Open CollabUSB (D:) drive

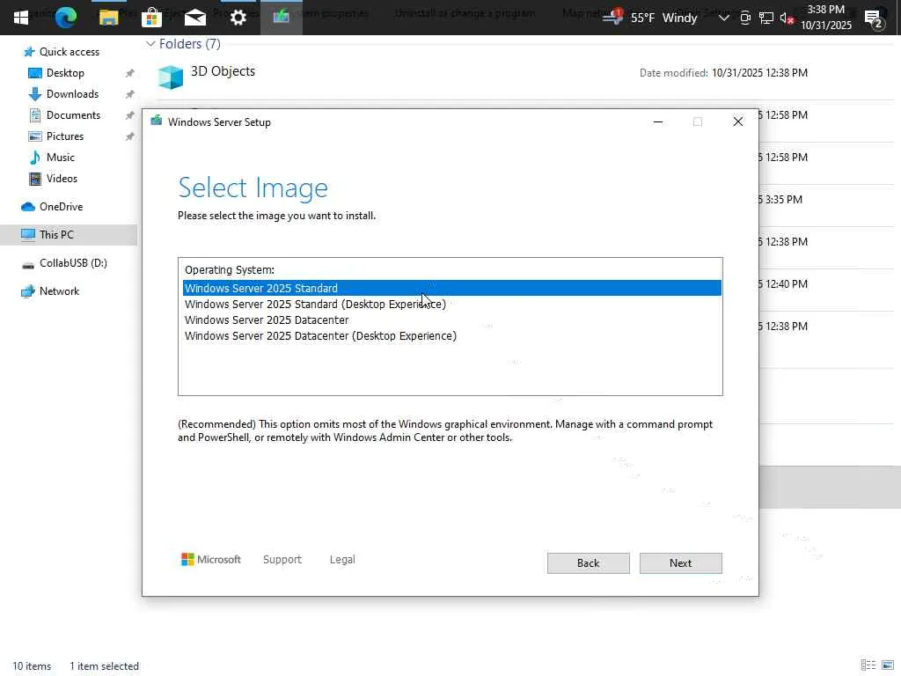click(x=73, y=263)
